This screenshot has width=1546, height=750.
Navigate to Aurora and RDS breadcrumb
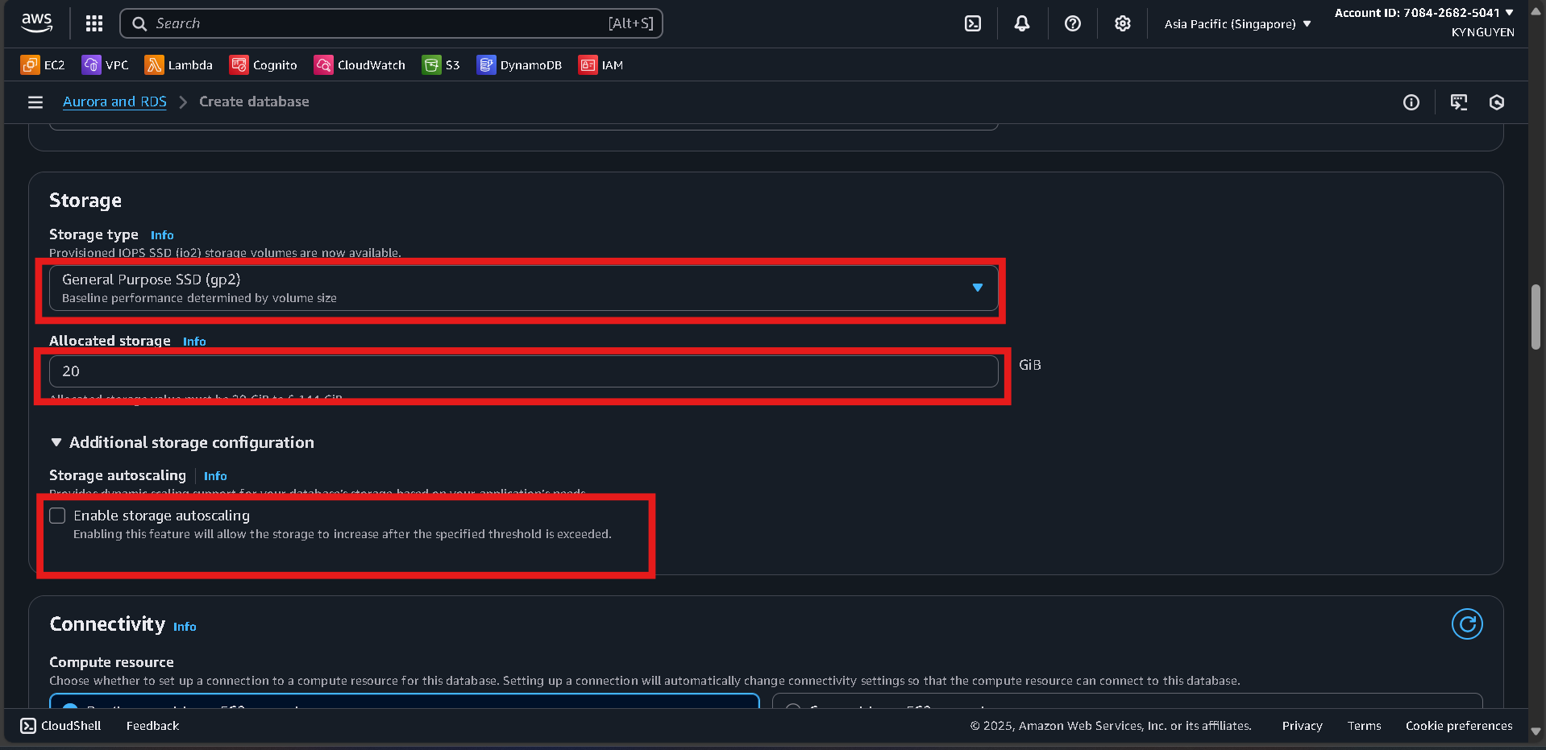(114, 102)
